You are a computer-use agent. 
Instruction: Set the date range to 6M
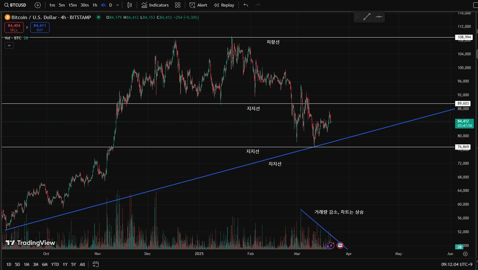pos(45,264)
